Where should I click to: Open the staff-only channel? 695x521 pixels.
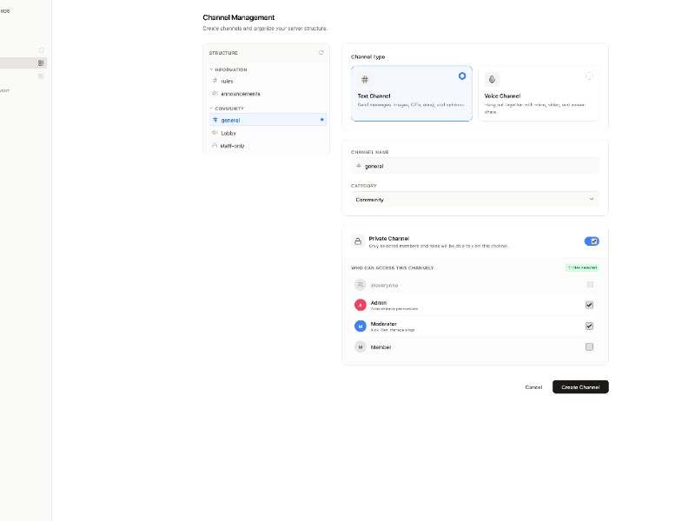(233, 145)
